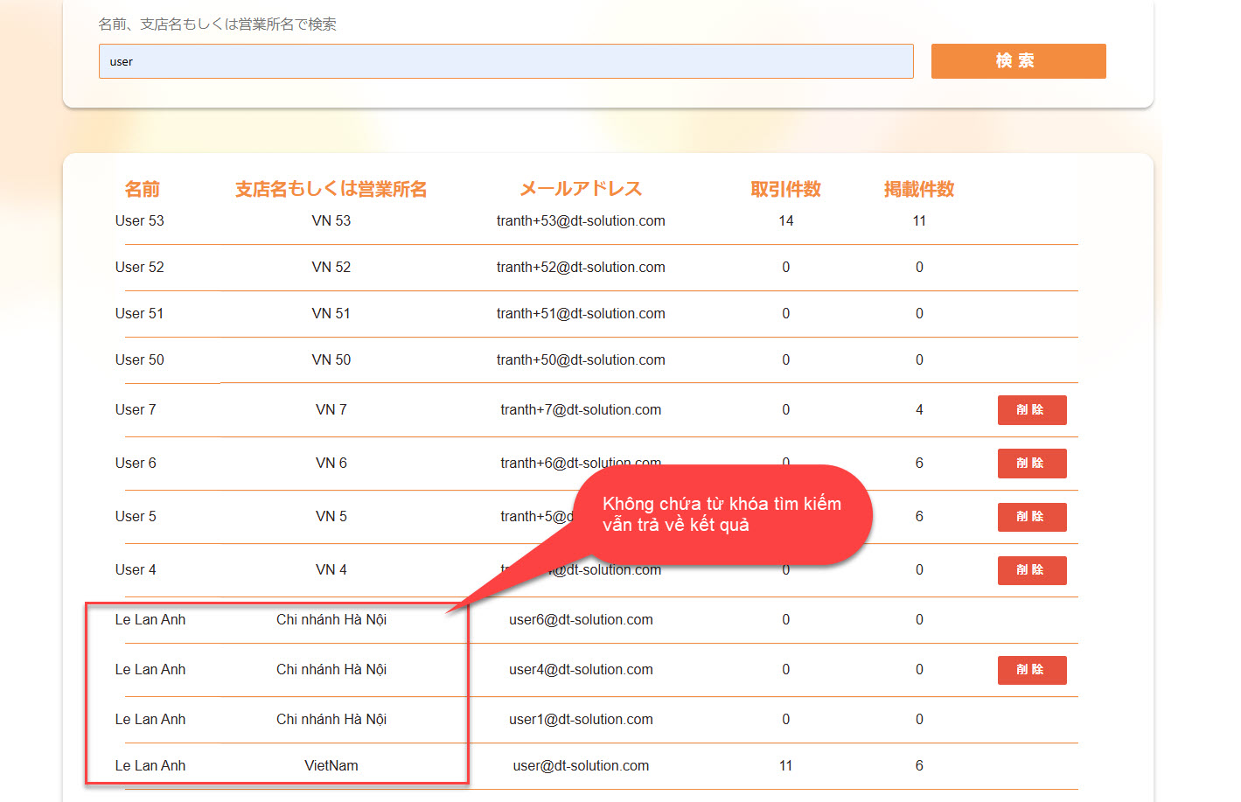Click 削除 in the User 4 row
This screenshot has width=1241, height=802.
[x=1031, y=570]
